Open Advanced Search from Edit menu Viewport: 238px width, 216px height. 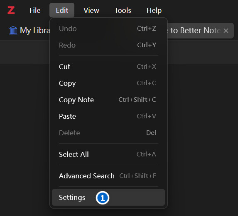(108, 176)
